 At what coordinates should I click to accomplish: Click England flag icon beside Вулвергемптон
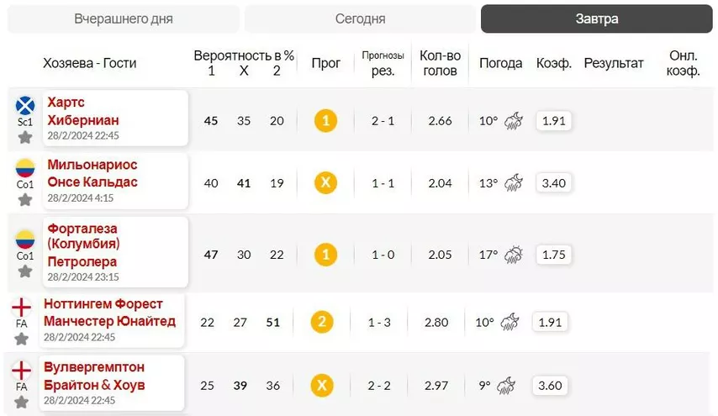click(x=22, y=371)
